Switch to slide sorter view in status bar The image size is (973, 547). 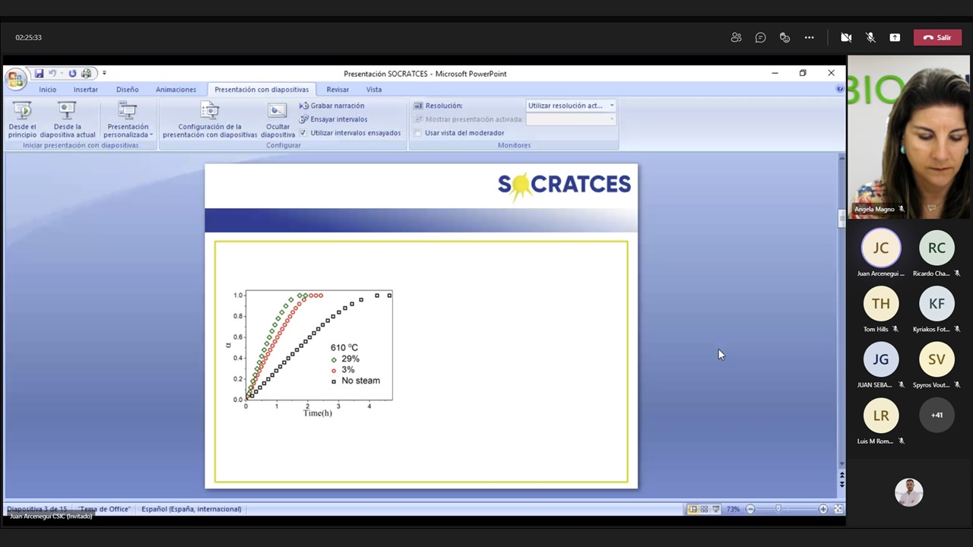(x=704, y=509)
